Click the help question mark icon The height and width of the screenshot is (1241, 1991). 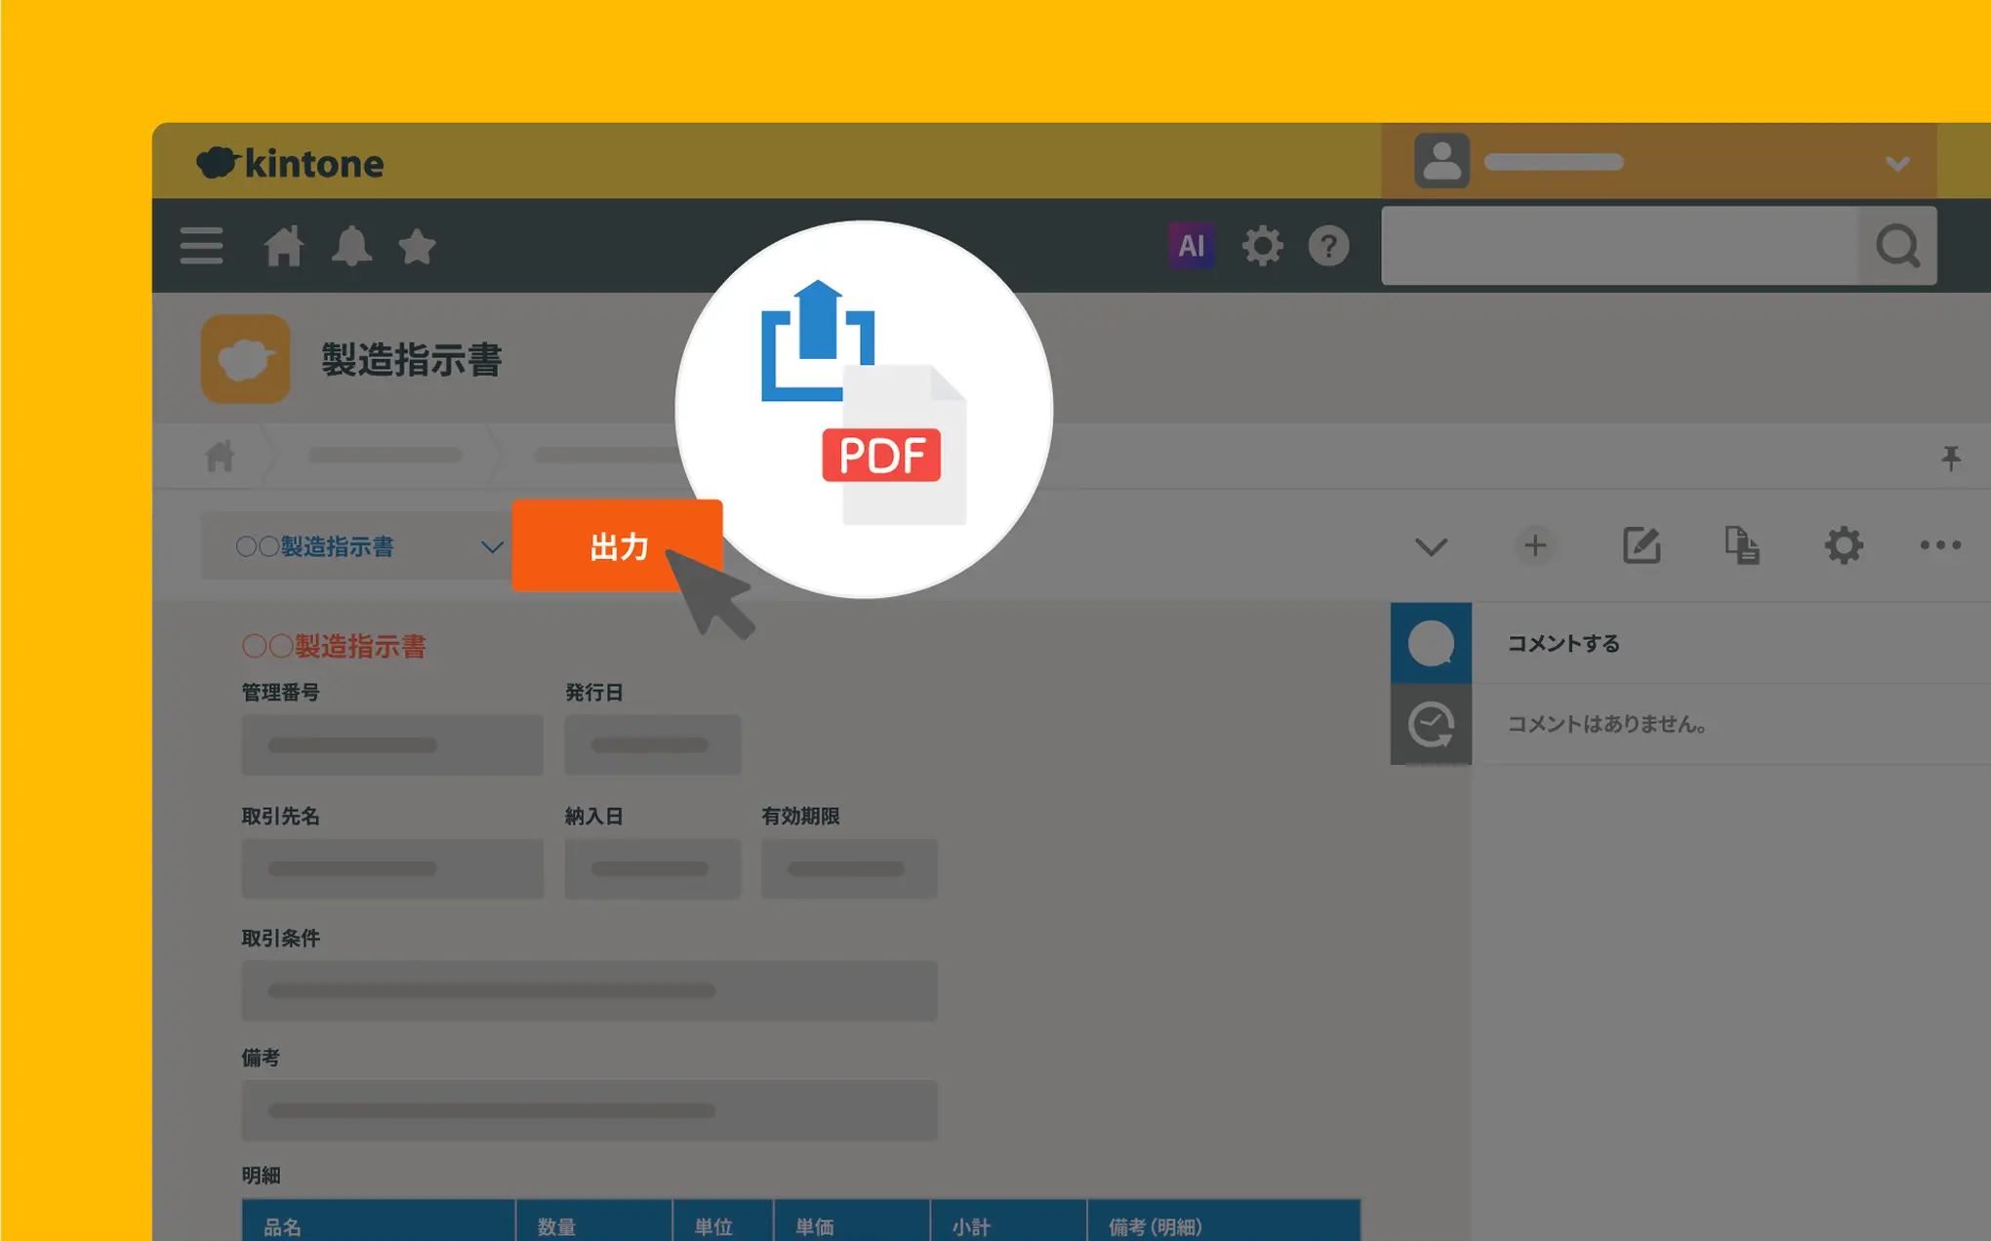(1328, 246)
